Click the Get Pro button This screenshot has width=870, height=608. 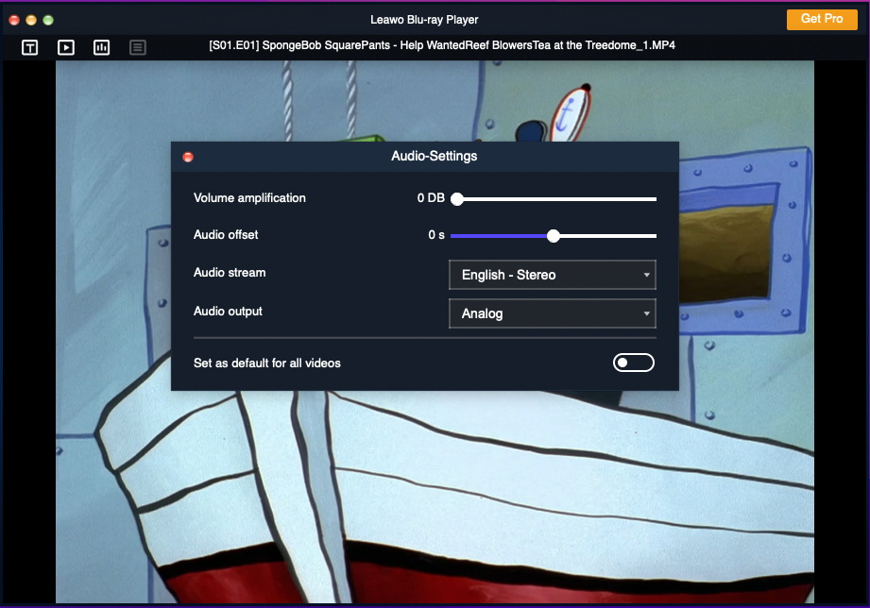(x=822, y=19)
